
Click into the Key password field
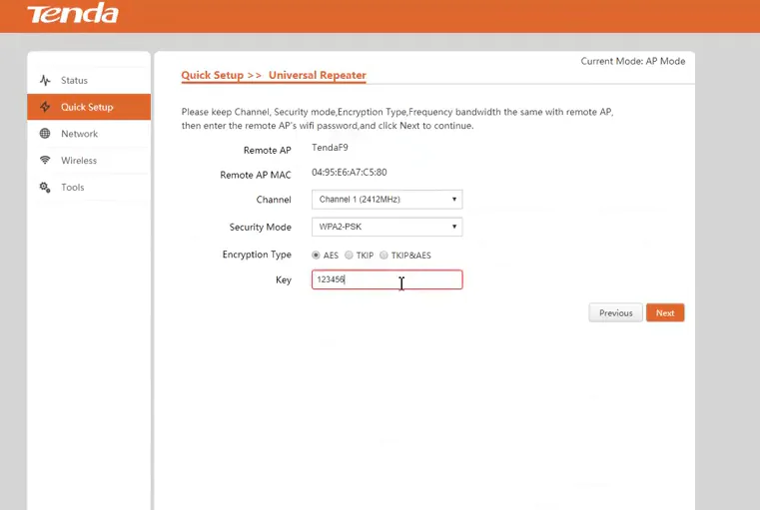(386, 280)
